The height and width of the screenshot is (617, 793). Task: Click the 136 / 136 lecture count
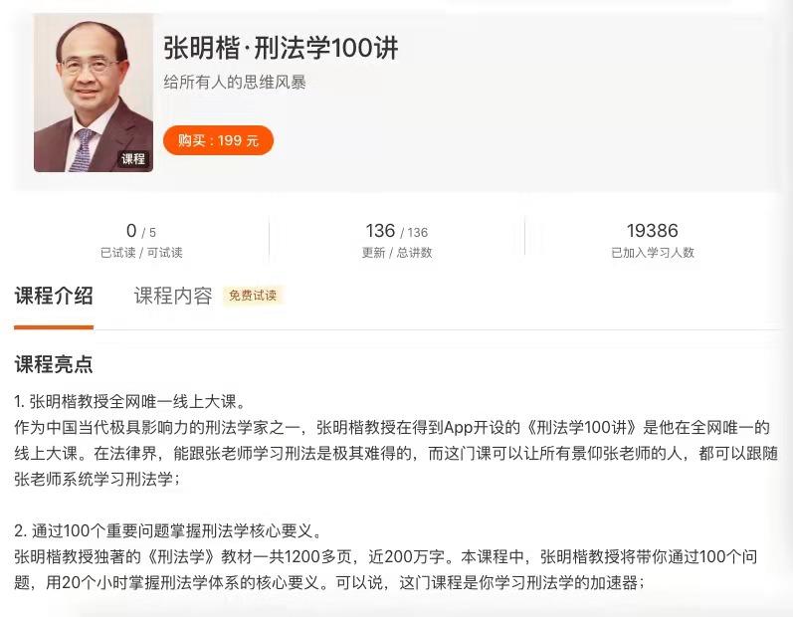click(x=396, y=231)
